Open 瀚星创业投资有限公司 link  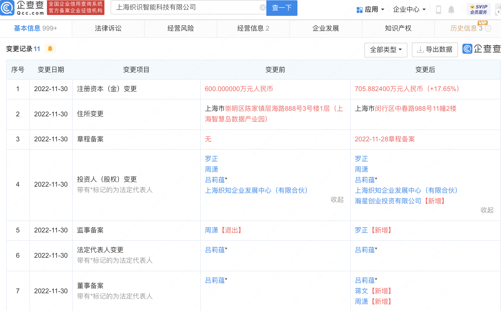388,201
